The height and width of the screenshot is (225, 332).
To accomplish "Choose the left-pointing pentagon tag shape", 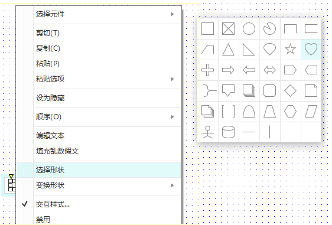I will 311,70.
